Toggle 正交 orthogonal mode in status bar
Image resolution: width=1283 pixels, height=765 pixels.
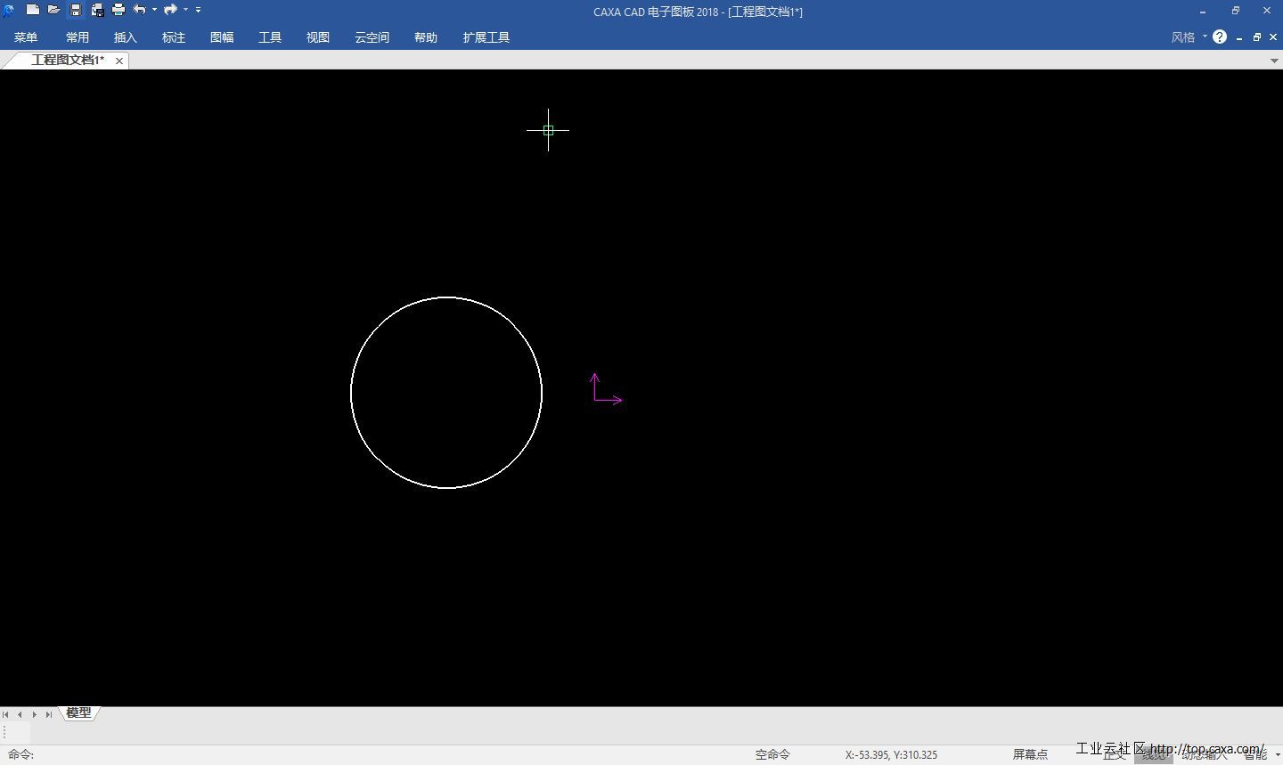coord(1114,754)
